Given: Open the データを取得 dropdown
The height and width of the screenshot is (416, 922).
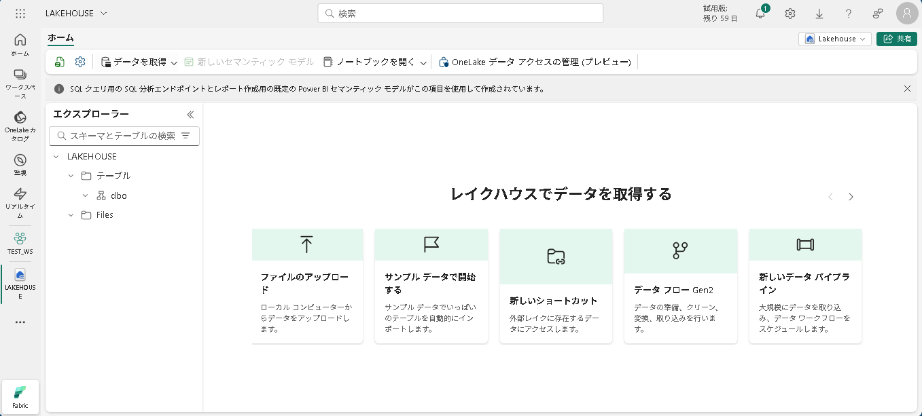Looking at the screenshot, I should 139,62.
